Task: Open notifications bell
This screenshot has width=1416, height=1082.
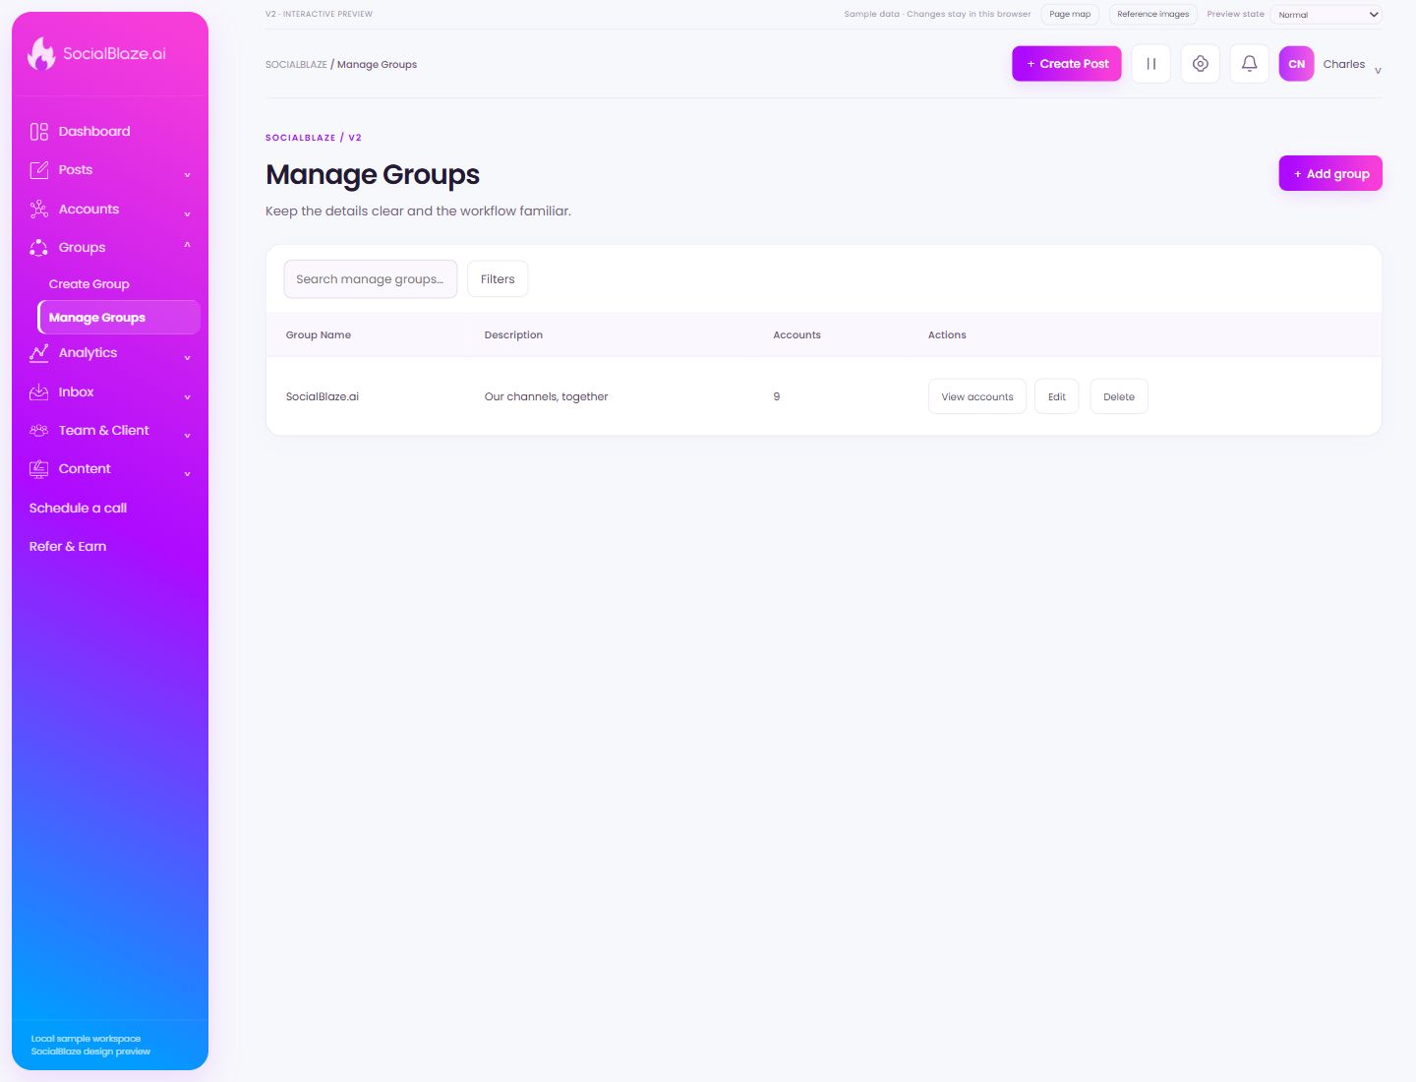Action: pos(1249,64)
